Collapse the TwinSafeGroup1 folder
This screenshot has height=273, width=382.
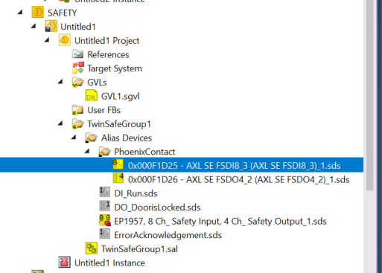point(60,123)
